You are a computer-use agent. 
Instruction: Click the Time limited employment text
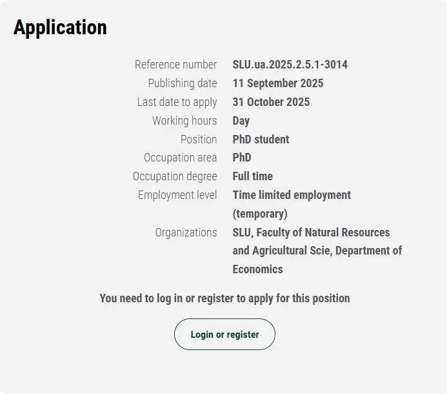click(292, 195)
